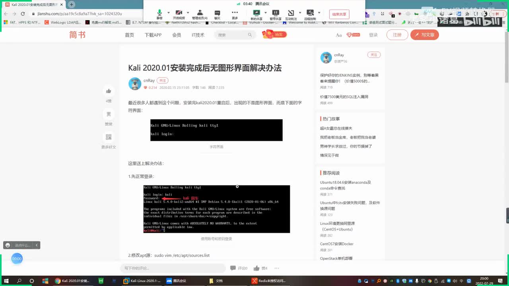Screen dimensions: 509x286
Task: Open the IT技术 tab
Action: pos(198,35)
